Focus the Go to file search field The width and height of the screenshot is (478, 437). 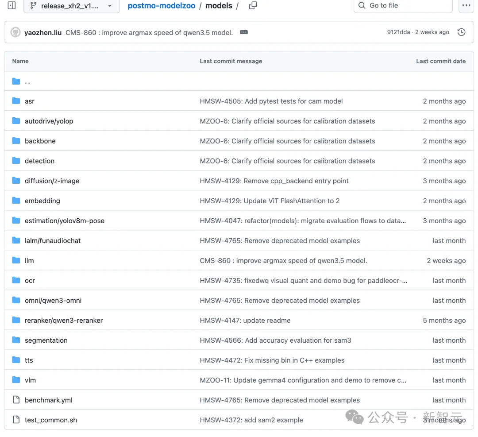click(403, 6)
